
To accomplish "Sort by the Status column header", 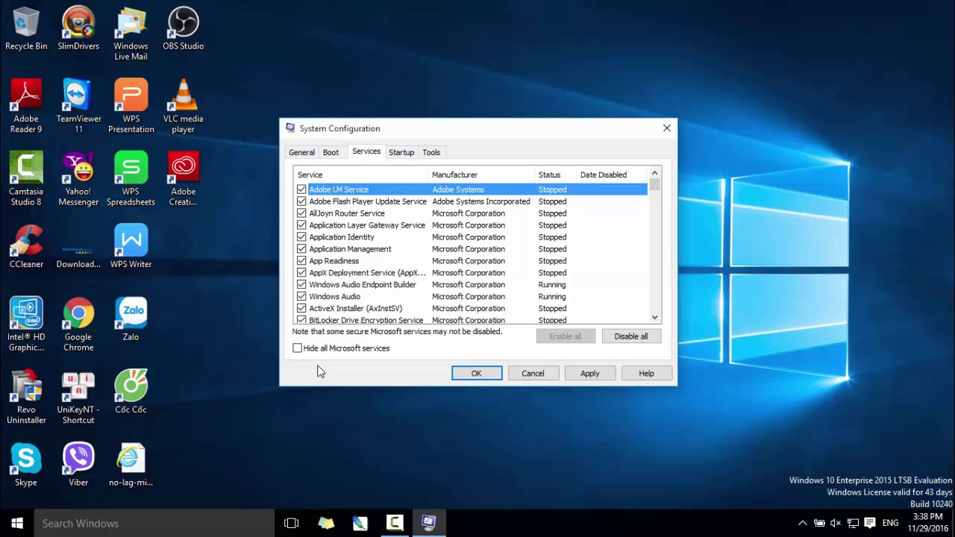I will (x=555, y=175).
